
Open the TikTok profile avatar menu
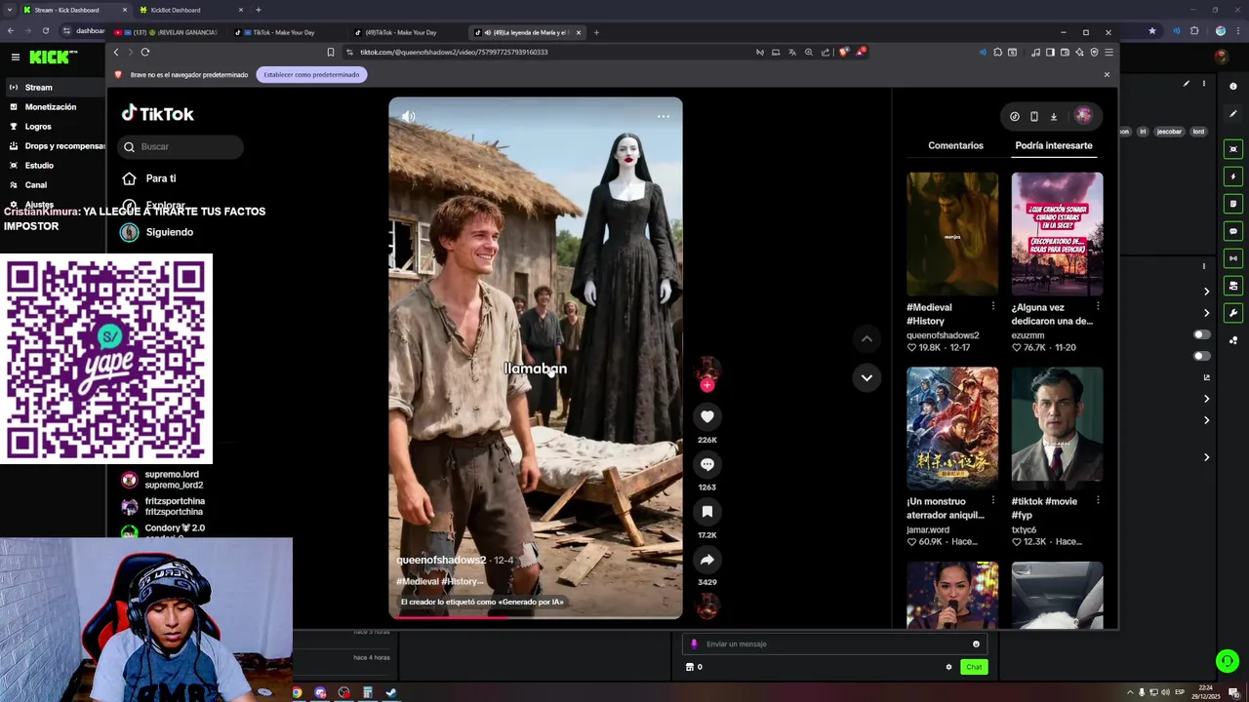click(x=1083, y=116)
